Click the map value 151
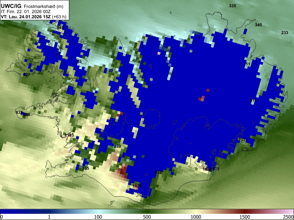Viewport: 294px width, 220px height. pos(247,64)
